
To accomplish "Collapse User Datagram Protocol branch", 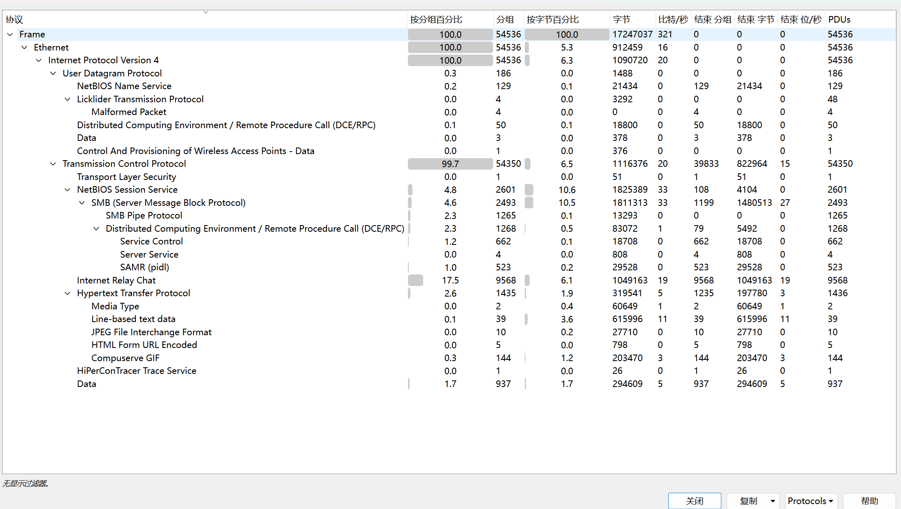I will coord(53,74).
